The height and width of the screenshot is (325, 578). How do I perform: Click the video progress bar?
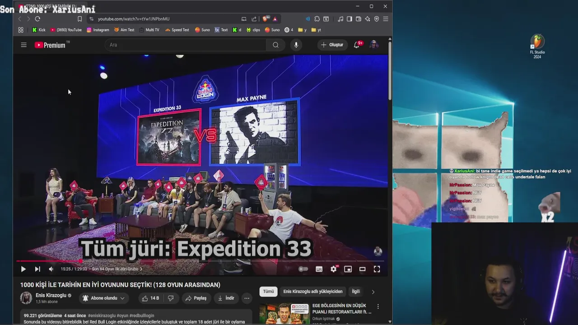(200, 261)
